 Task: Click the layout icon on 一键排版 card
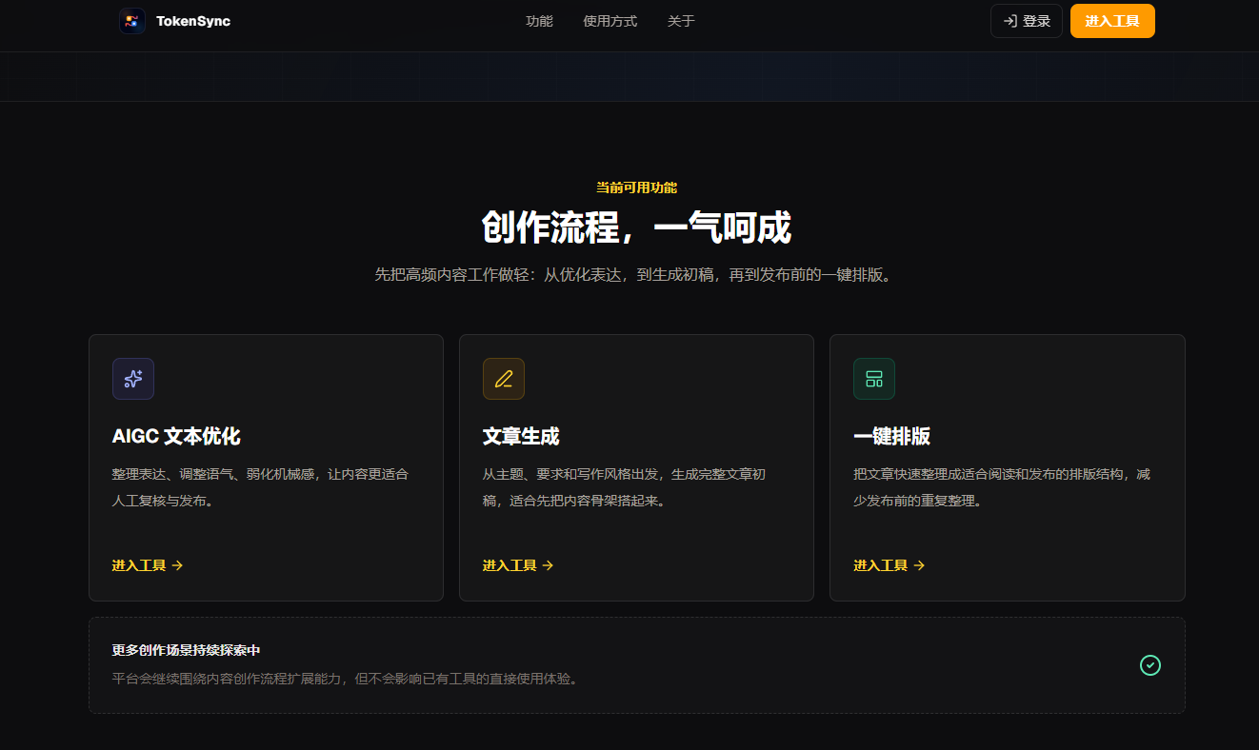click(x=874, y=379)
